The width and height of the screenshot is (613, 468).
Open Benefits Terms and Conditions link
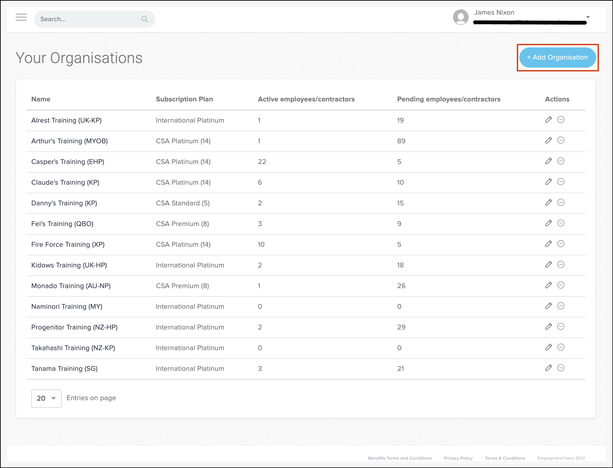(x=399, y=458)
